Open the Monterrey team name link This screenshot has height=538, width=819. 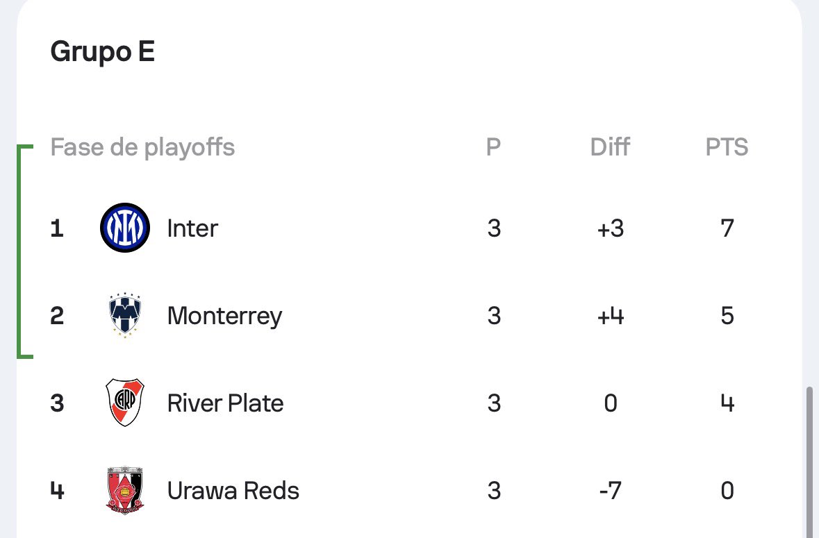[x=224, y=317]
